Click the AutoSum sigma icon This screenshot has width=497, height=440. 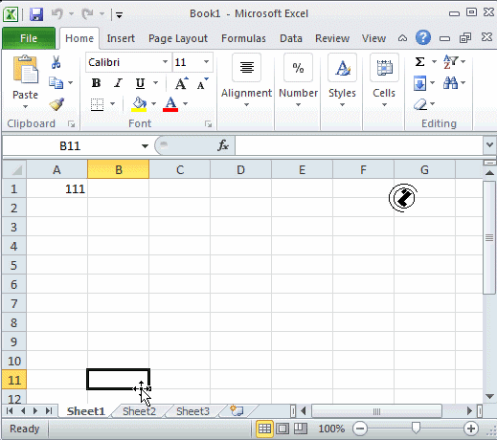point(420,61)
